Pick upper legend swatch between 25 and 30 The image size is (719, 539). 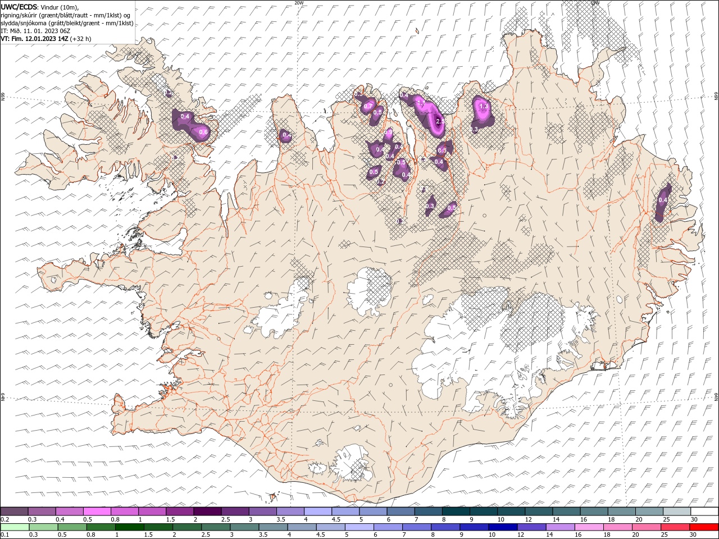[x=677, y=511]
